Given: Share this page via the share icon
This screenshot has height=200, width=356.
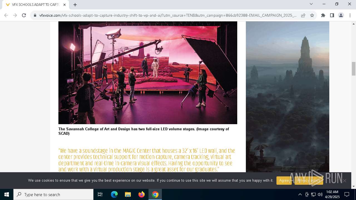Looking at the screenshot, I should click(x=303, y=15).
